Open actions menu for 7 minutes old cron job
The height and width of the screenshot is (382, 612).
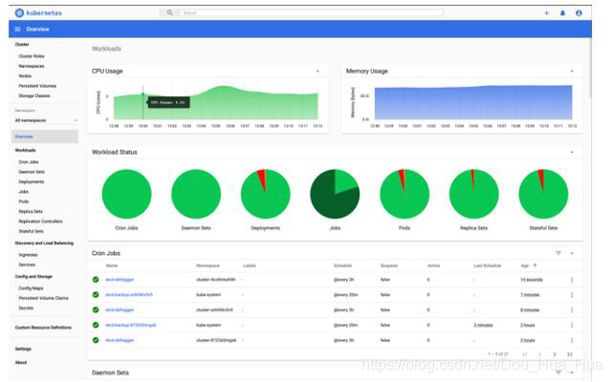572,295
